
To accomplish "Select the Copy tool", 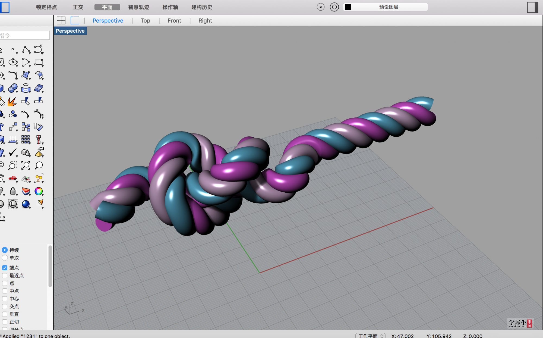I will click(26, 127).
